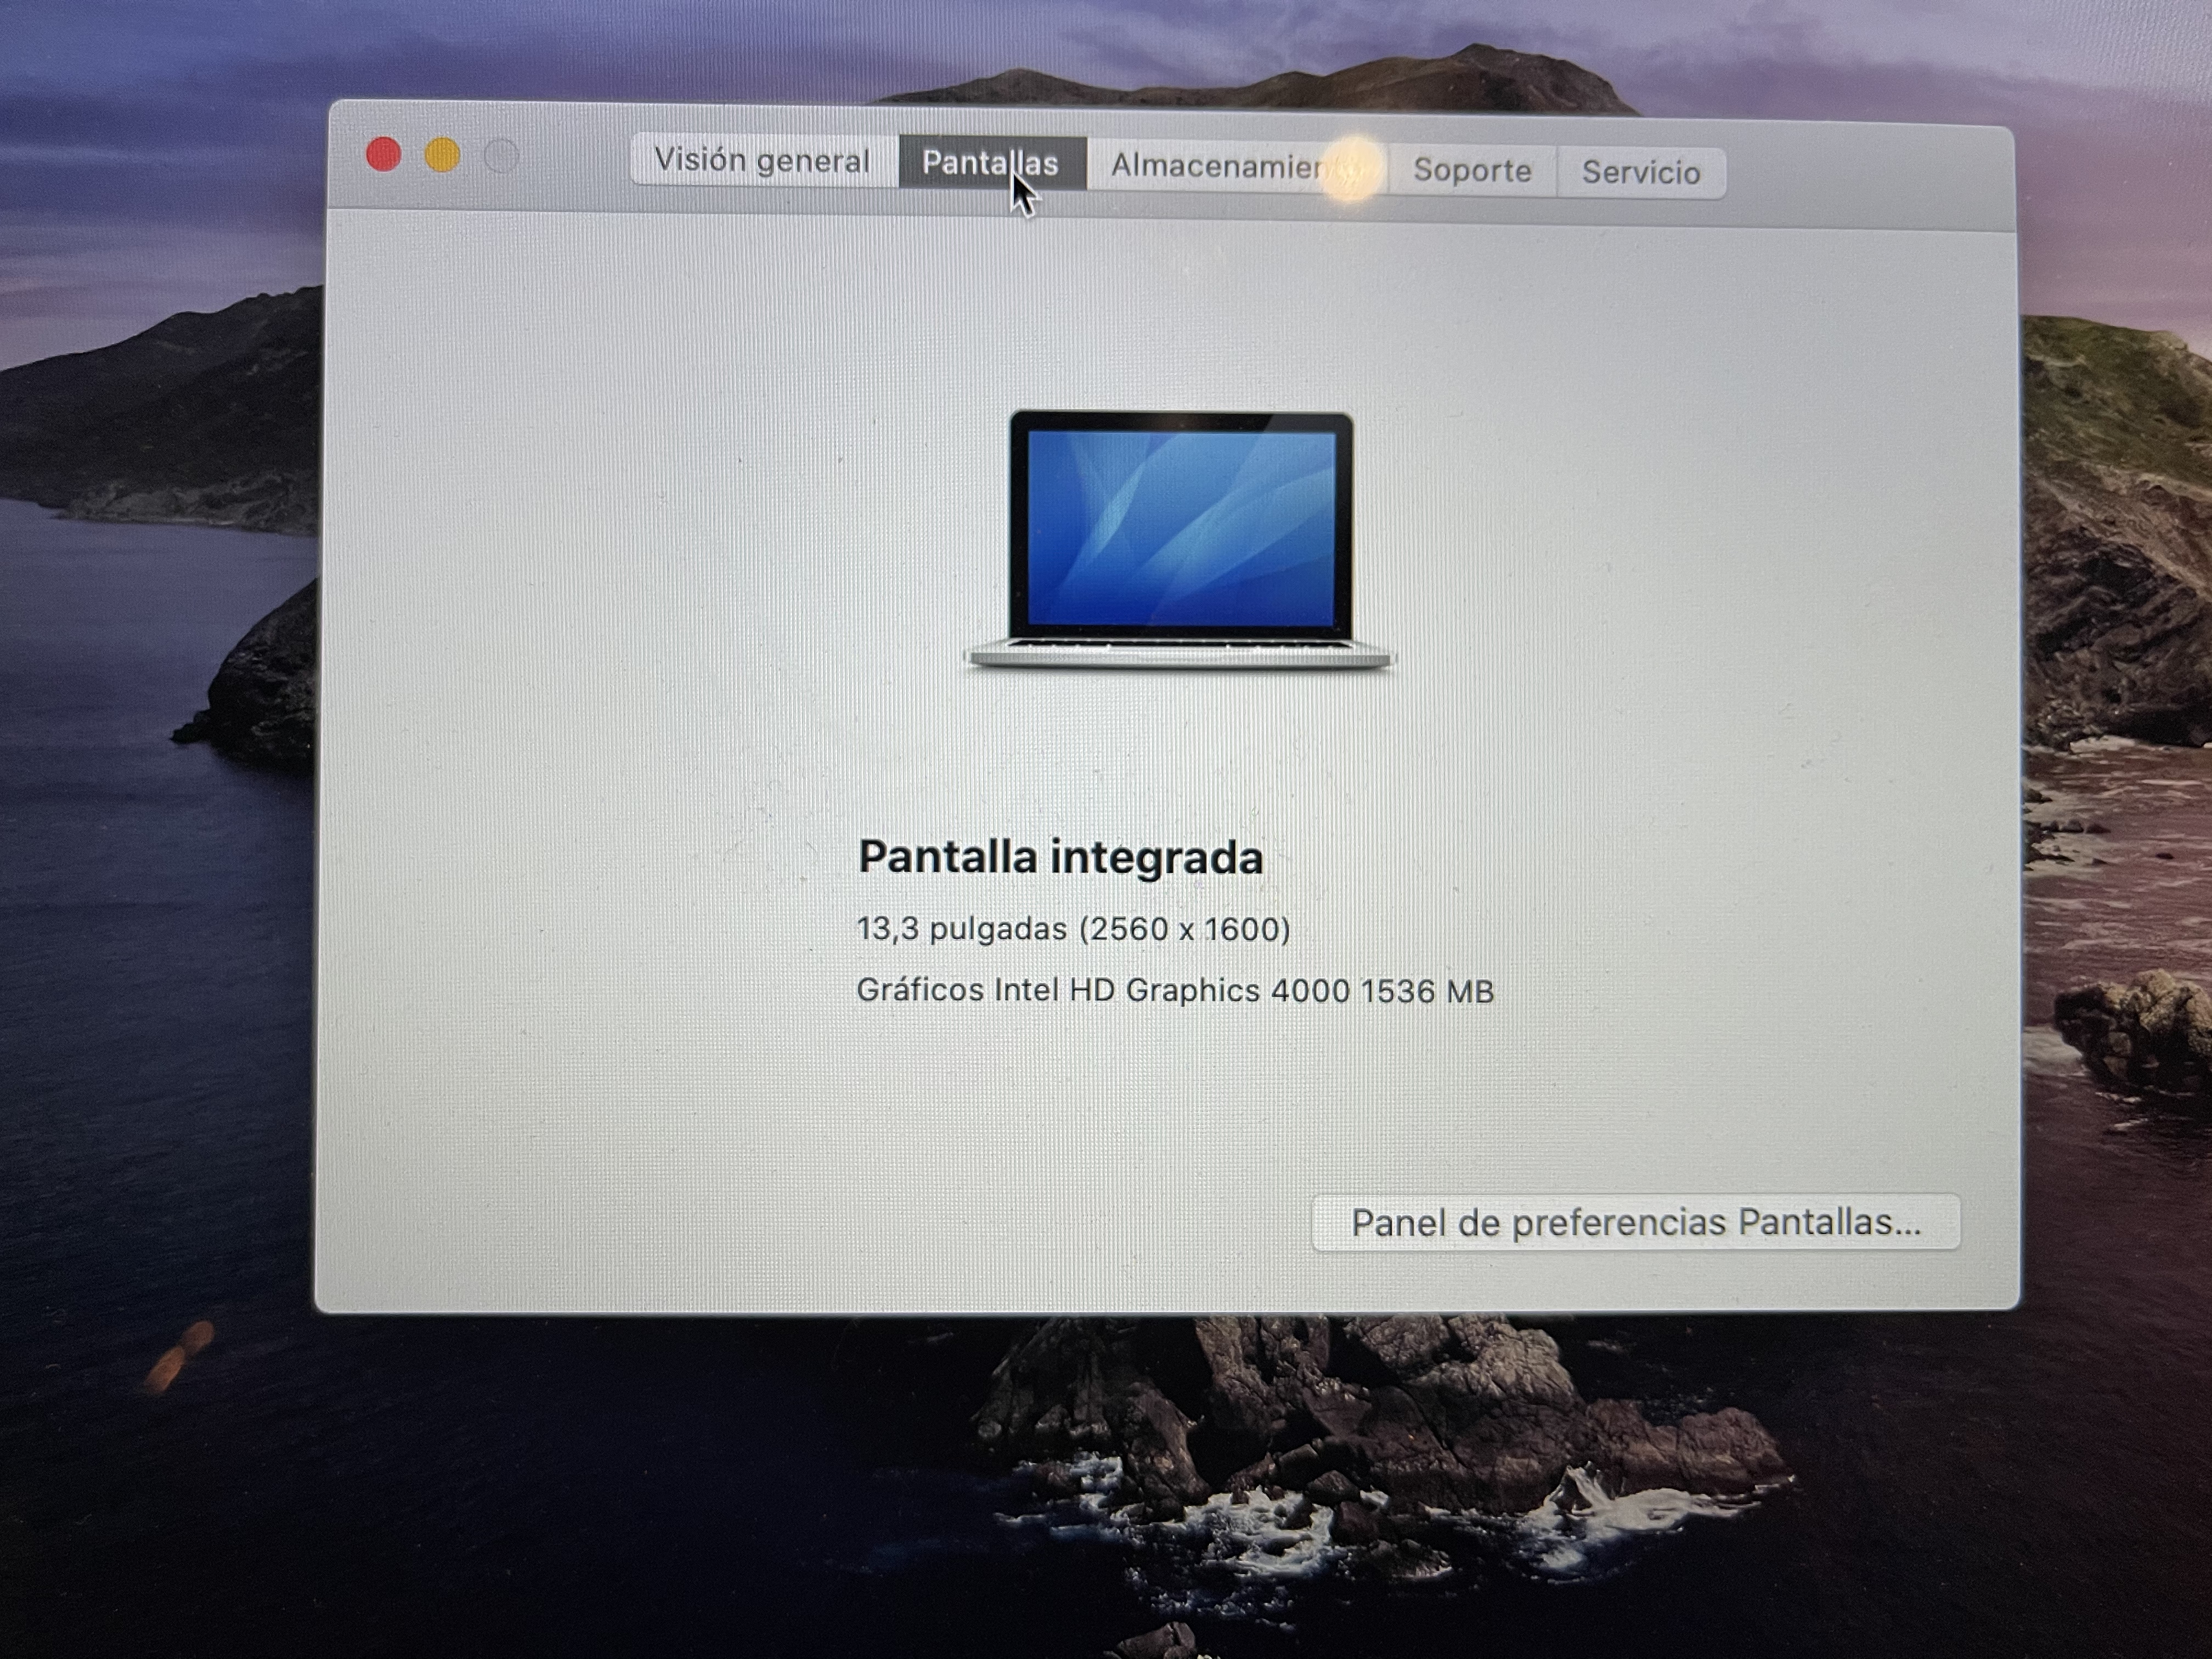Click Gráficos Intel HD Graphics 4000 1536 MB
Image resolution: width=2212 pixels, height=1659 pixels.
coord(1176,990)
